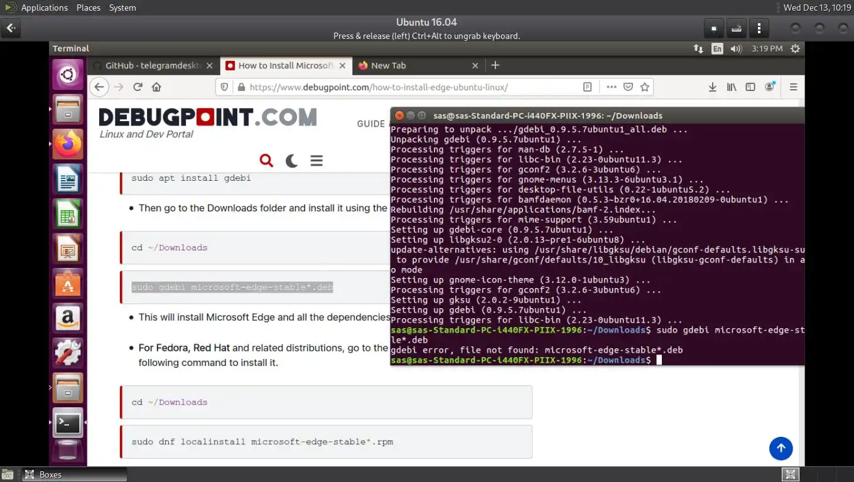Click the 'sudo dnf localinstall' code line

click(x=262, y=441)
